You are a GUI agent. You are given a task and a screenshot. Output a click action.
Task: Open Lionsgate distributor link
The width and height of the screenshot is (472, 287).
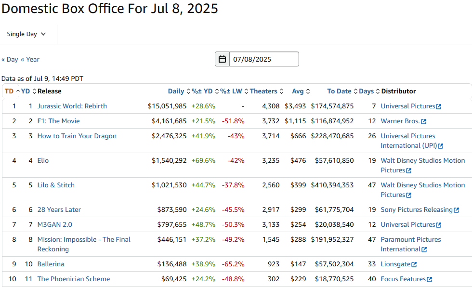pyautogui.click(x=395, y=264)
